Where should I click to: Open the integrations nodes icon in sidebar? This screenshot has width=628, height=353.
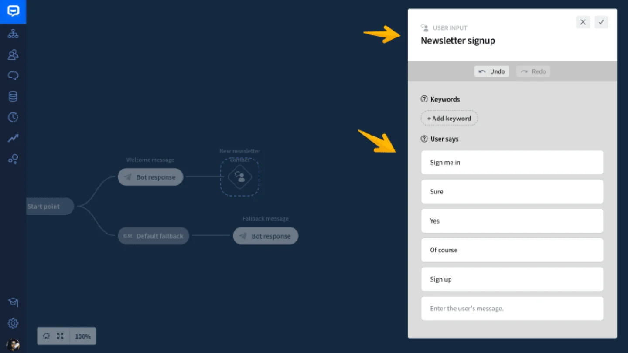(x=13, y=159)
